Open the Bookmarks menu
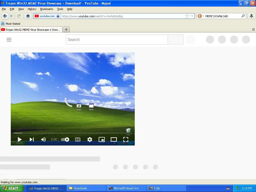The image size is (256, 192). pyautogui.click(x=47, y=9)
